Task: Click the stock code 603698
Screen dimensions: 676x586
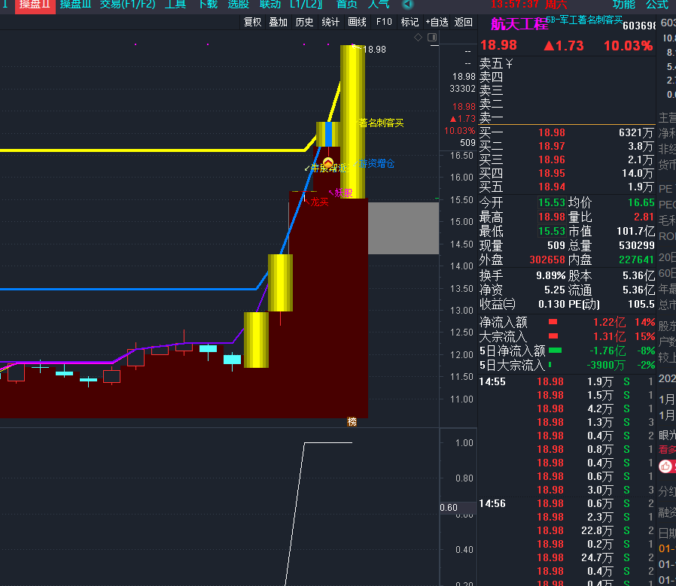Action: click(x=640, y=26)
